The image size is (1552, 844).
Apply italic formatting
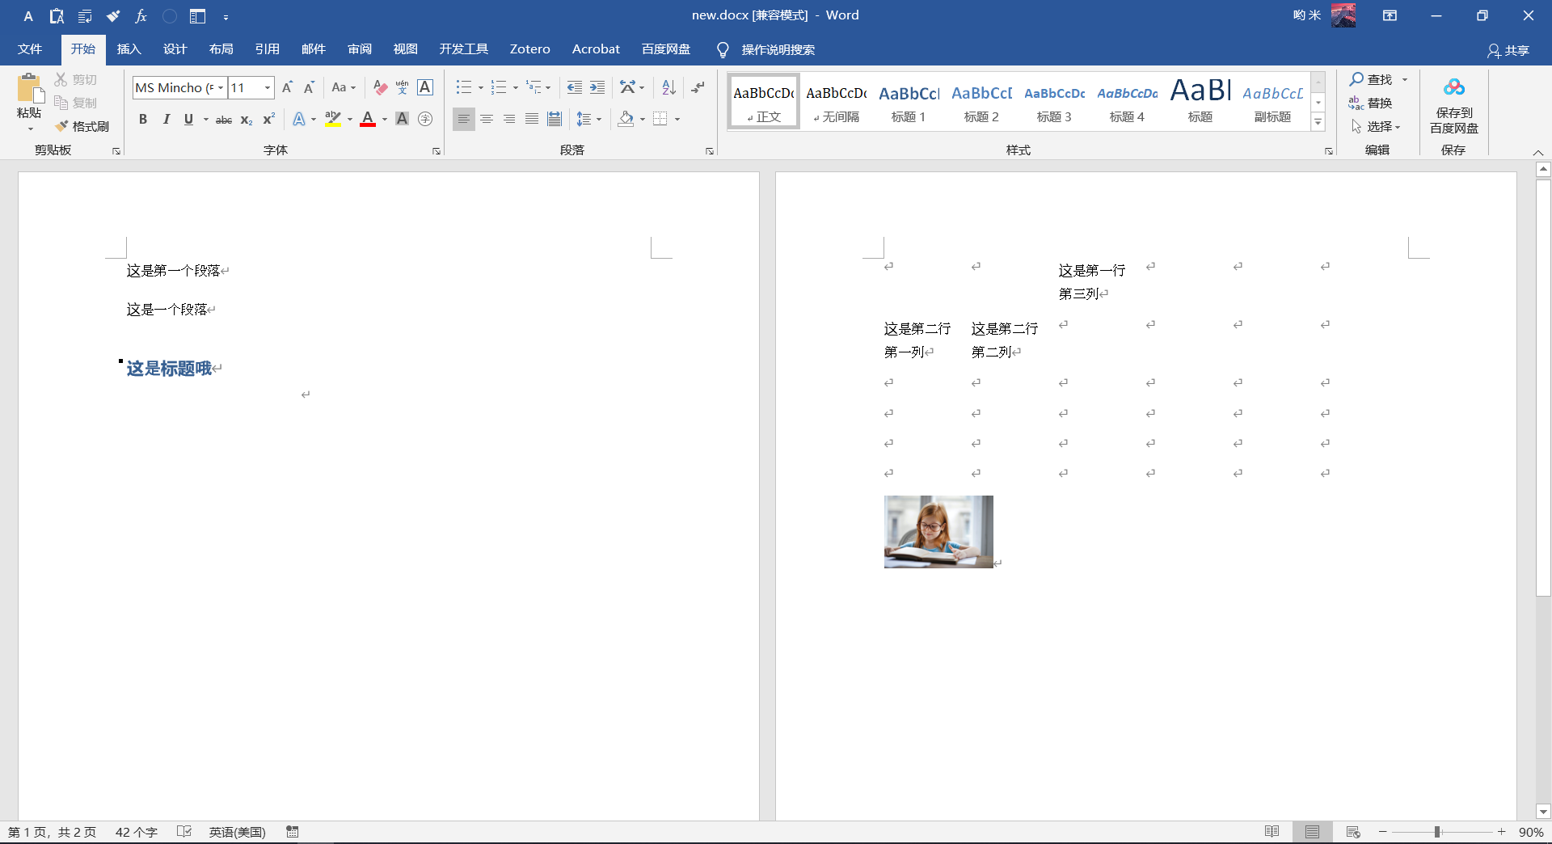[x=167, y=119]
